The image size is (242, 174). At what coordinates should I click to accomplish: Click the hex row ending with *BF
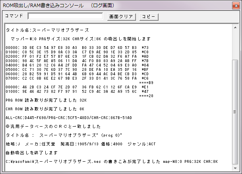tap(77, 70)
